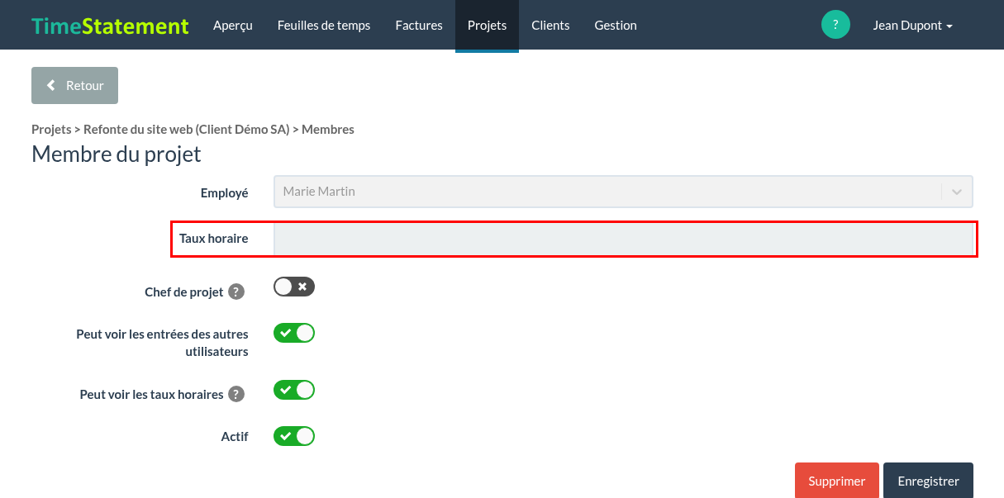Click the TimeStatement logo
Image resolution: width=1004 pixels, height=498 pixels.
point(110,26)
